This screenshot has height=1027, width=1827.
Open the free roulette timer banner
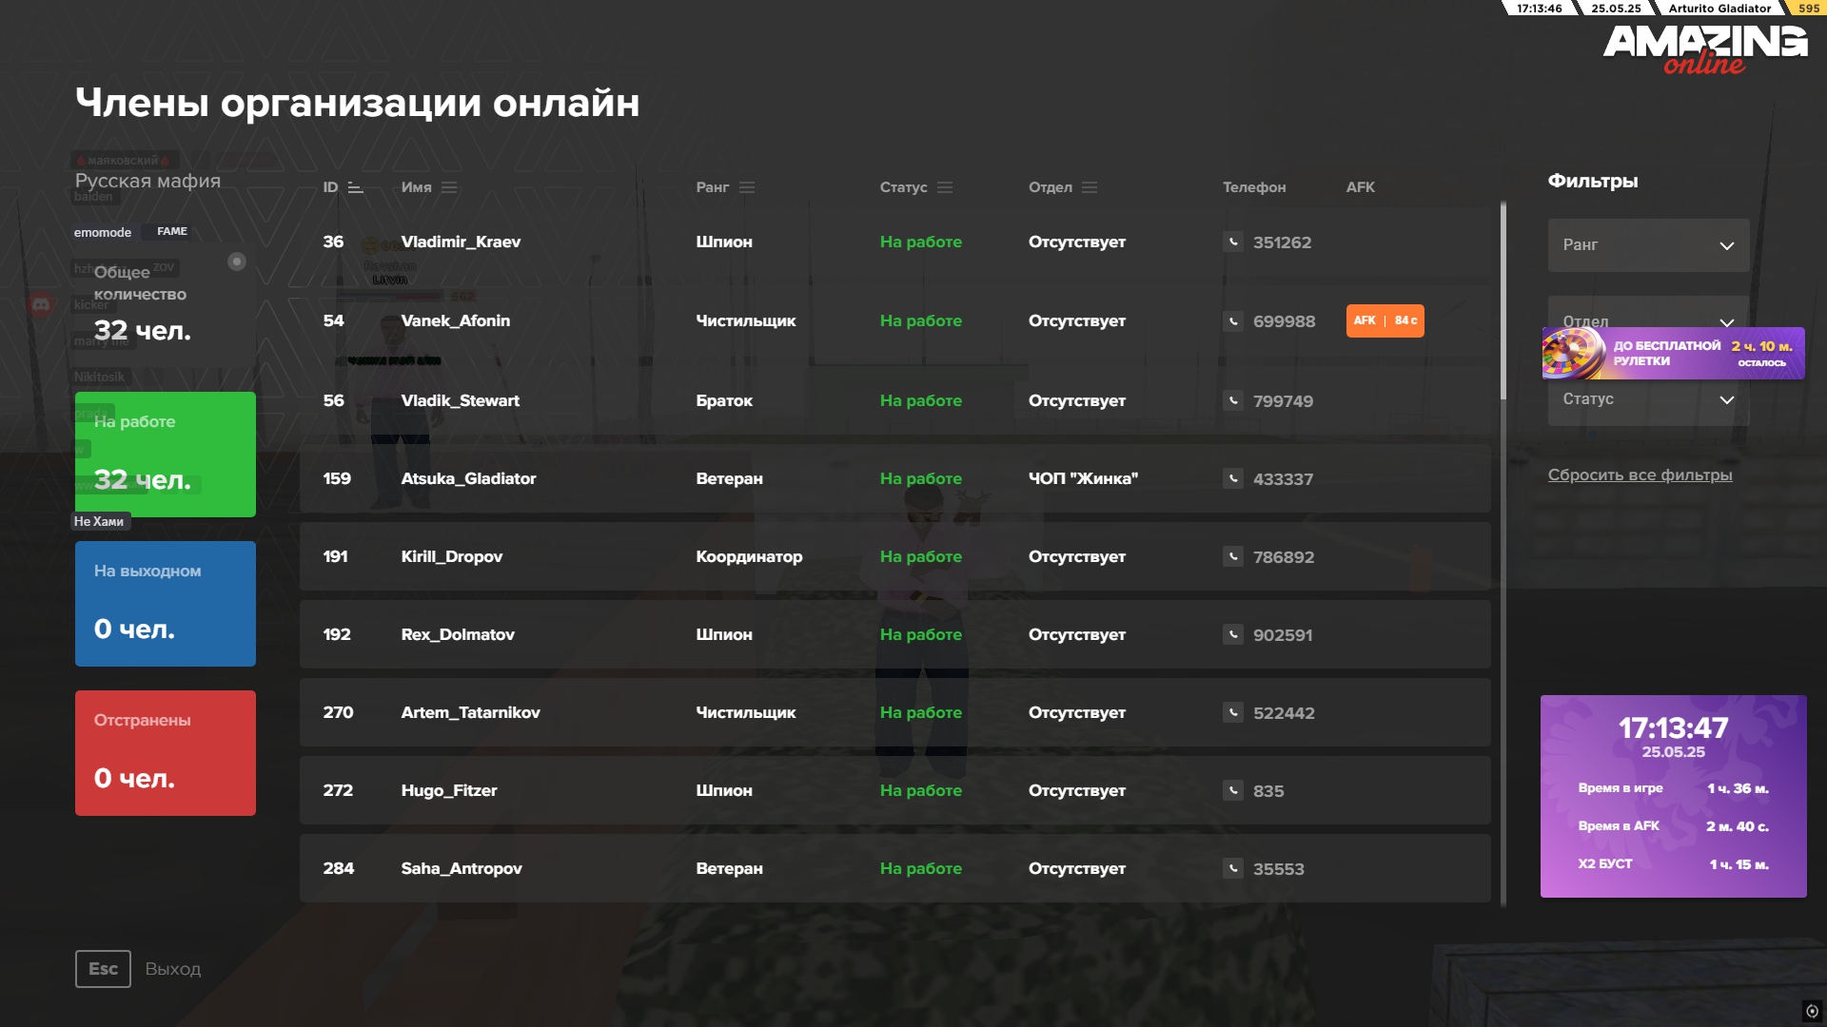coord(1672,354)
